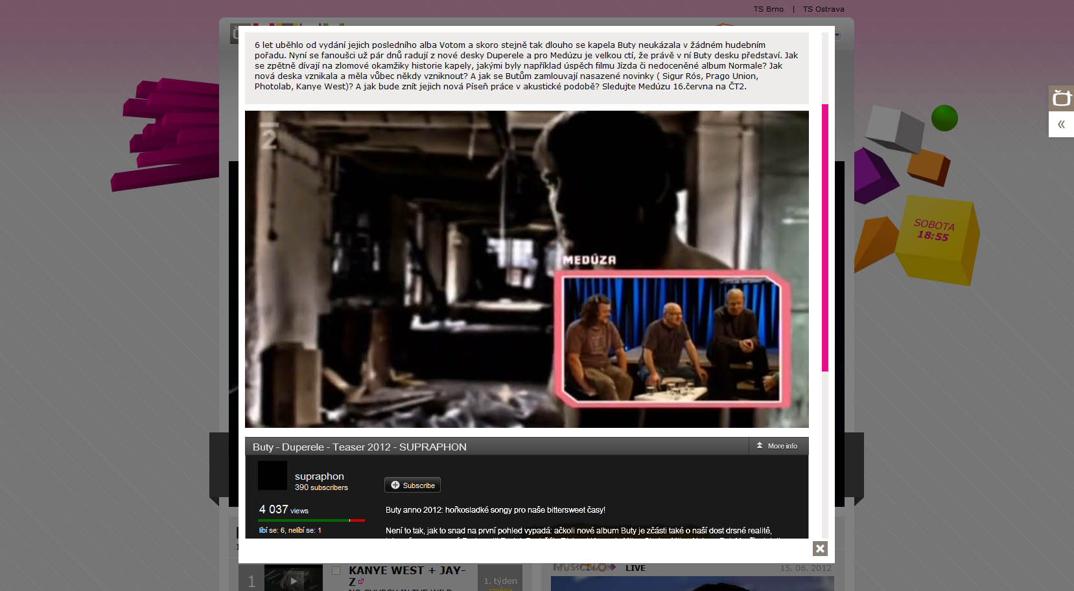Viewport: 1074px width, 591px height.
Task: Click the pink modal scrollbar thumb
Action: click(825, 238)
